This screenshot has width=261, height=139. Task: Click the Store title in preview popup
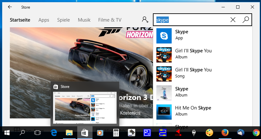(x=65, y=87)
